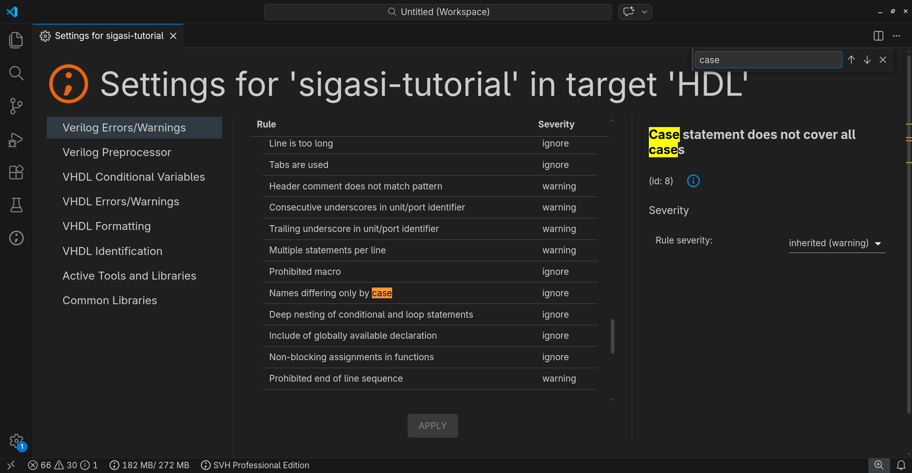Image resolution: width=912 pixels, height=473 pixels.
Task: Click inside the case search field
Action: pos(768,60)
